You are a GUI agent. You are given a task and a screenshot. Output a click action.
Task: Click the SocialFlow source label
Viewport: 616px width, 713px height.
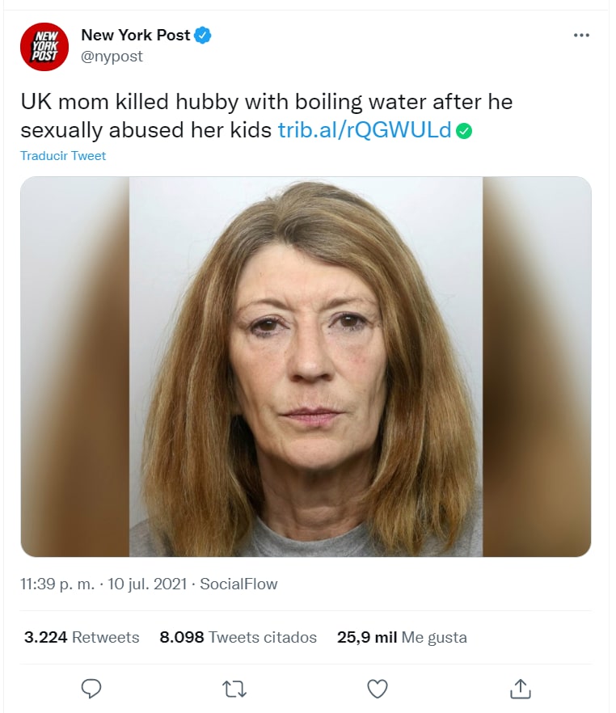(238, 584)
